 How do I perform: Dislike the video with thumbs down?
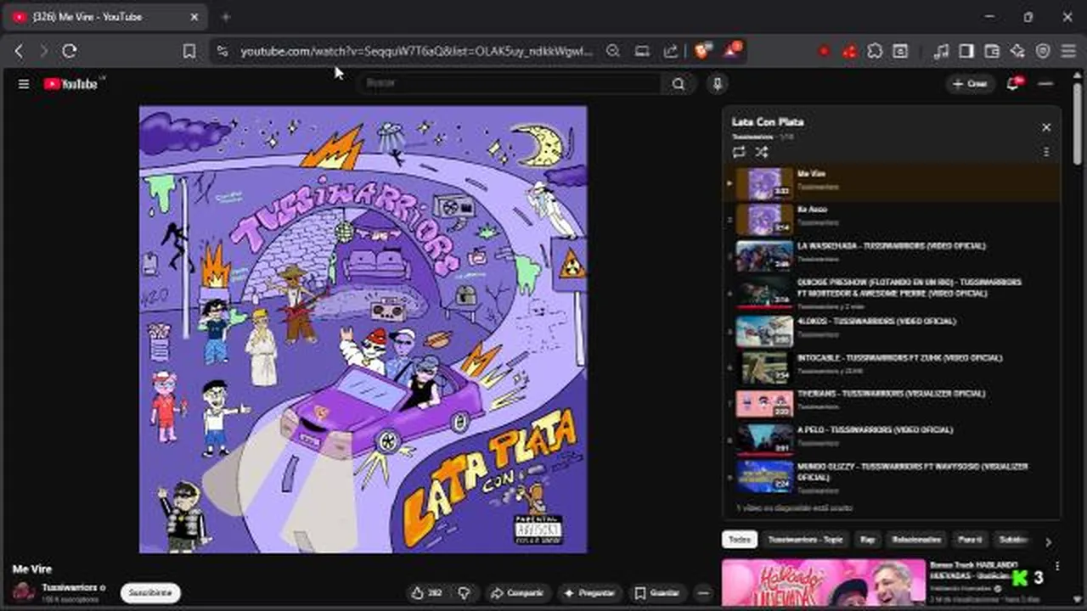click(464, 593)
